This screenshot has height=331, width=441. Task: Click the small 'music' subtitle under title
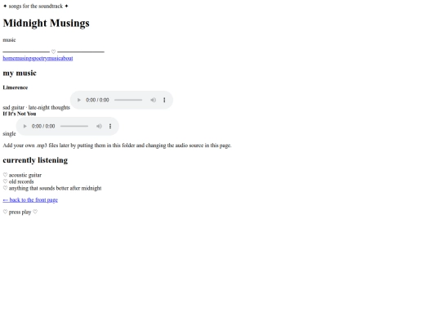(9, 40)
